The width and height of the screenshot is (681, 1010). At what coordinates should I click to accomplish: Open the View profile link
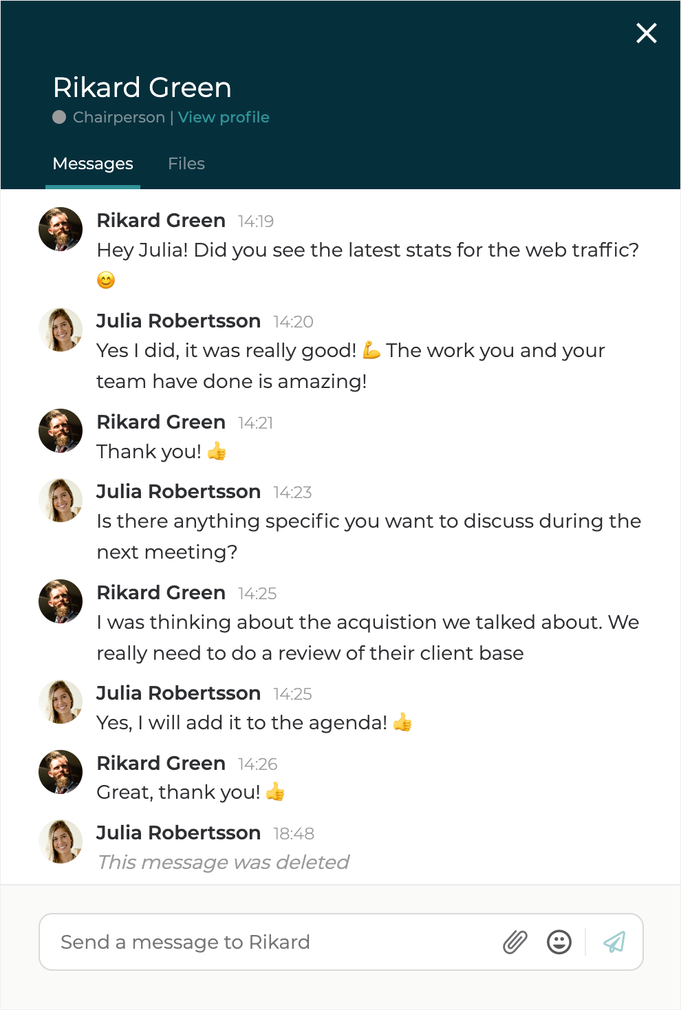point(224,117)
